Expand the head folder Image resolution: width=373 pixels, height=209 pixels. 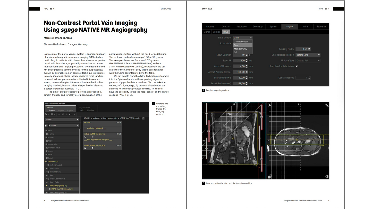(x=45, y=131)
